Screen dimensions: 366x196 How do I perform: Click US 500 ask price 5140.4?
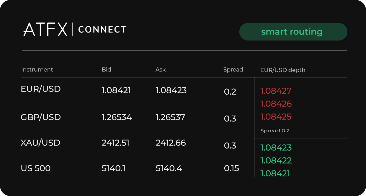coord(169,168)
